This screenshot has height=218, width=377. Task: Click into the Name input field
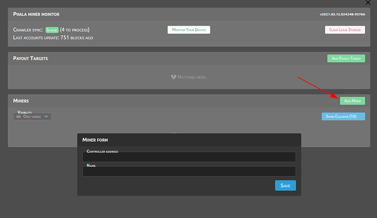[189, 172]
